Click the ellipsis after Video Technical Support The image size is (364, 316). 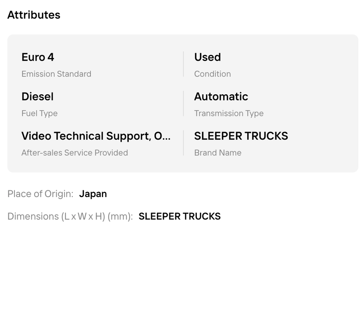point(167,137)
